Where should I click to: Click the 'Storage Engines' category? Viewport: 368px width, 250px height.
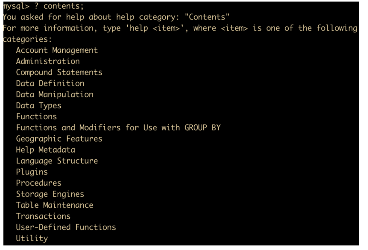tap(50, 194)
